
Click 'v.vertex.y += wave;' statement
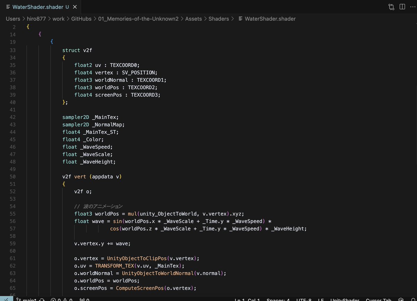tap(103, 244)
